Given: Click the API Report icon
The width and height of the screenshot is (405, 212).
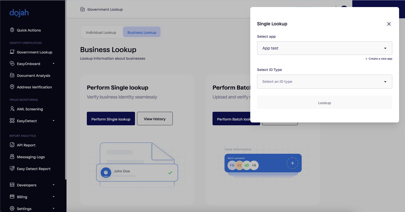Looking at the screenshot, I should click(12, 145).
